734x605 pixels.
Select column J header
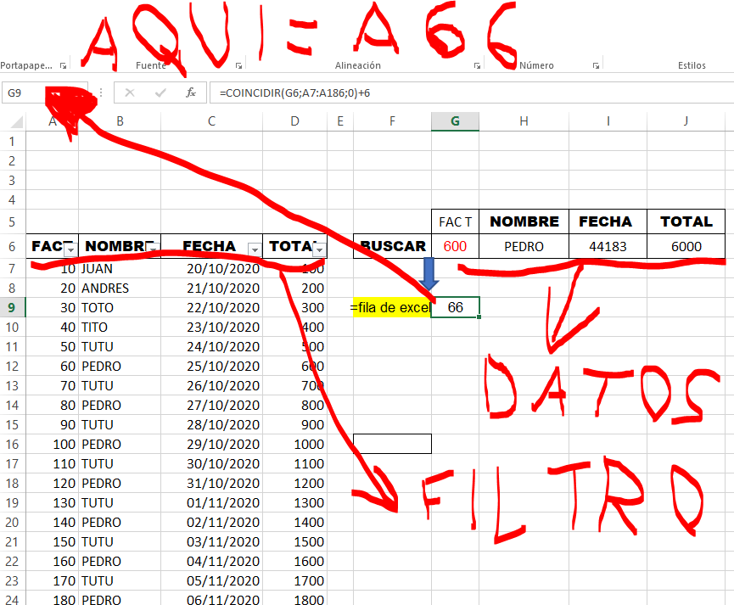[x=686, y=121]
